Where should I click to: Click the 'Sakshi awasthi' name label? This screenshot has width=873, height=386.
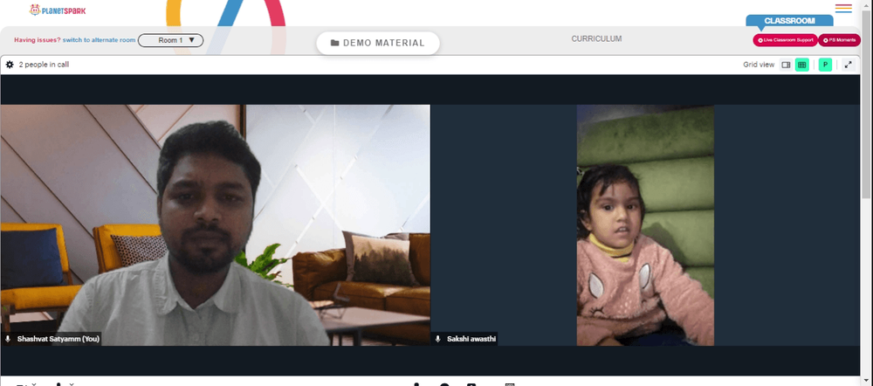coord(471,339)
